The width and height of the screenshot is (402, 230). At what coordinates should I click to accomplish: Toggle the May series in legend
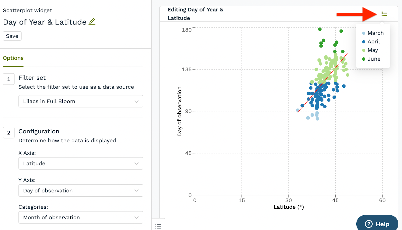pos(373,50)
